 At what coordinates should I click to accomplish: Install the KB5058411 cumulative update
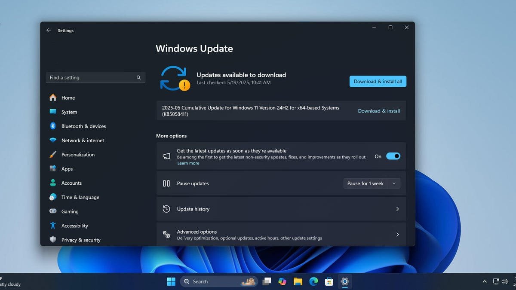[x=378, y=111]
